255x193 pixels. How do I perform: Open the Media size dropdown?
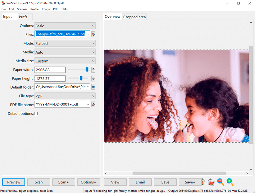click(65, 61)
